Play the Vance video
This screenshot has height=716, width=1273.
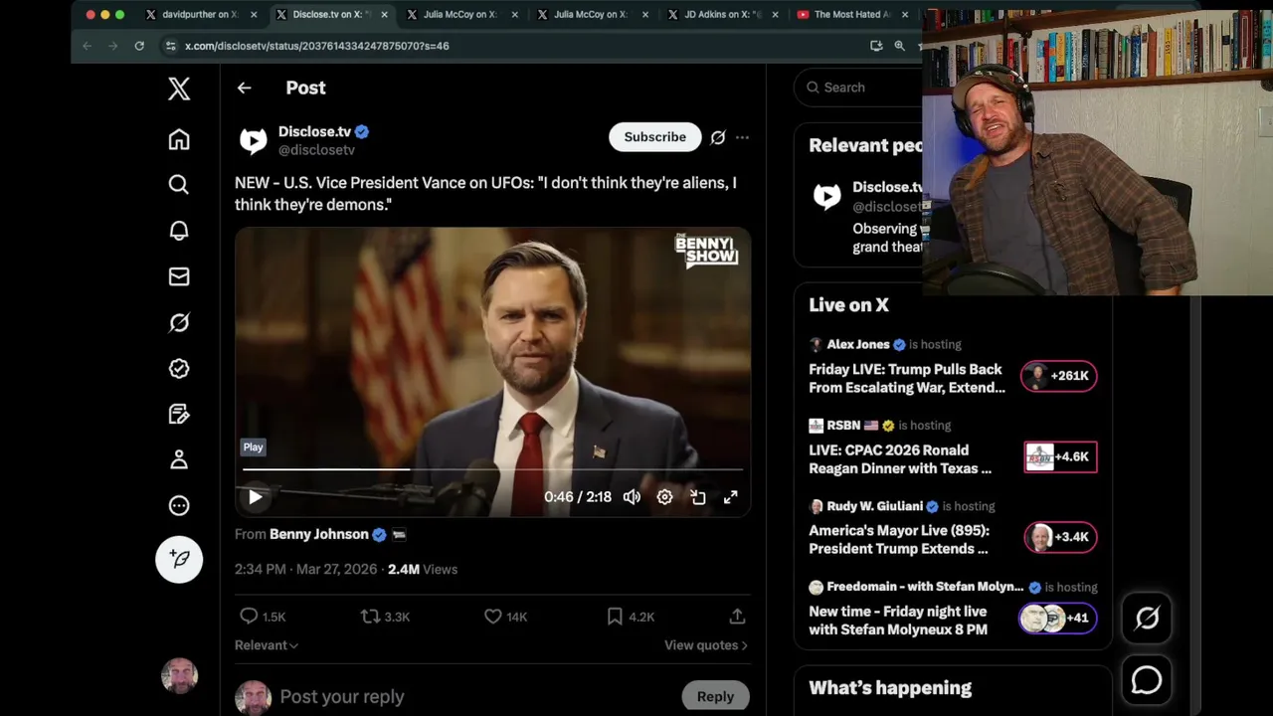tap(255, 497)
